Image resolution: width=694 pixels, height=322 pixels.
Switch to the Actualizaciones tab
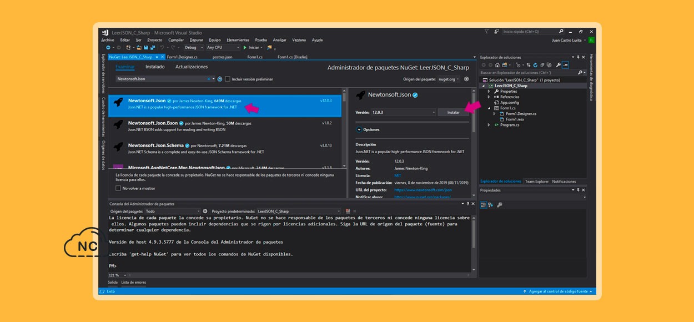(x=192, y=67)
